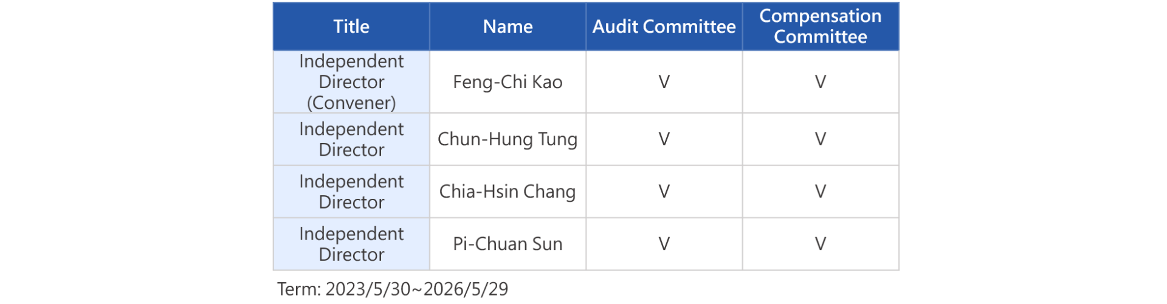Click the Name column header
This screenshot has width=1167, height=304.
click(x=508, y=27)
